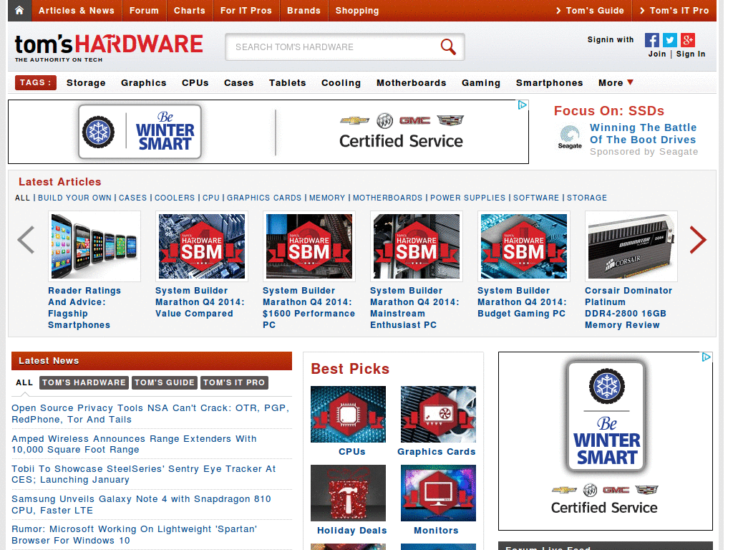
Task: Switch news to TOM'S IT PRO tab
Action: [x=234, y=382]
